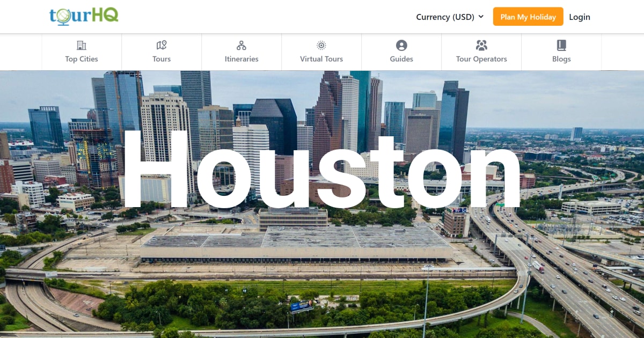644x338 pixels.
Task: Click the Tour Operators group icon
Action: (x=481, y=46)
